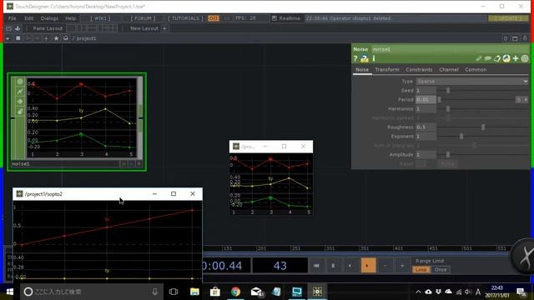
Task: Show hidden system tray icons chevron
Action: click(418, 292)
